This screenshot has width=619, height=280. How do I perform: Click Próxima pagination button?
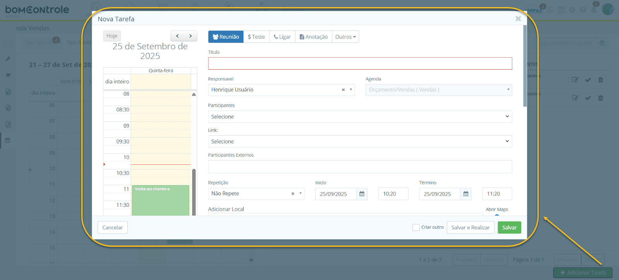pyautogui.click(x=568, y=260)
